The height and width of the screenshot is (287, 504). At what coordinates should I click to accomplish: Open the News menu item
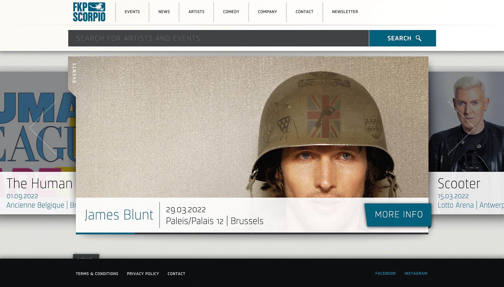[164, 12]
